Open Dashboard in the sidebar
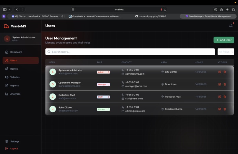The width and height of the screenshot is (238, 154). 21,52
